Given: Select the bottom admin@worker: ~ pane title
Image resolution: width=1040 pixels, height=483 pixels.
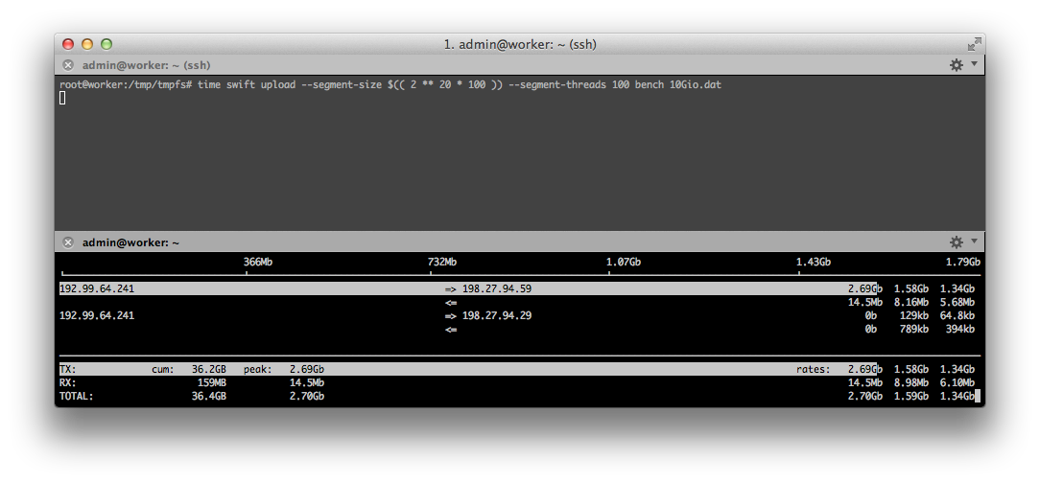Looking at the screenshot, I should (130, 242).
